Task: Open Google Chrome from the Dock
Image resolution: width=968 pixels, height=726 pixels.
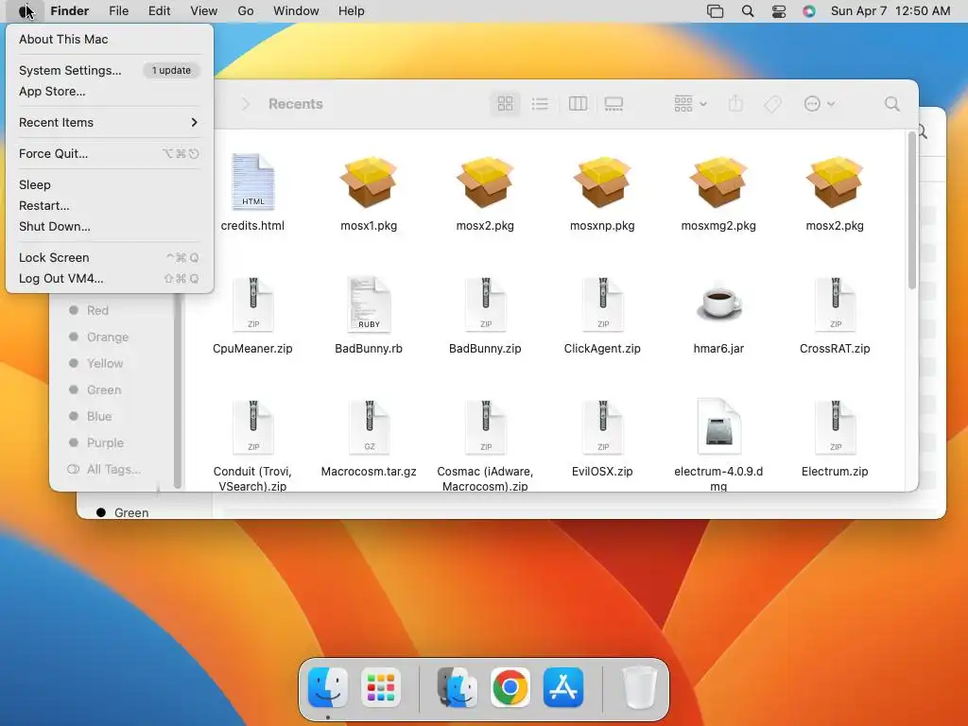Action: tap(510, 687)
